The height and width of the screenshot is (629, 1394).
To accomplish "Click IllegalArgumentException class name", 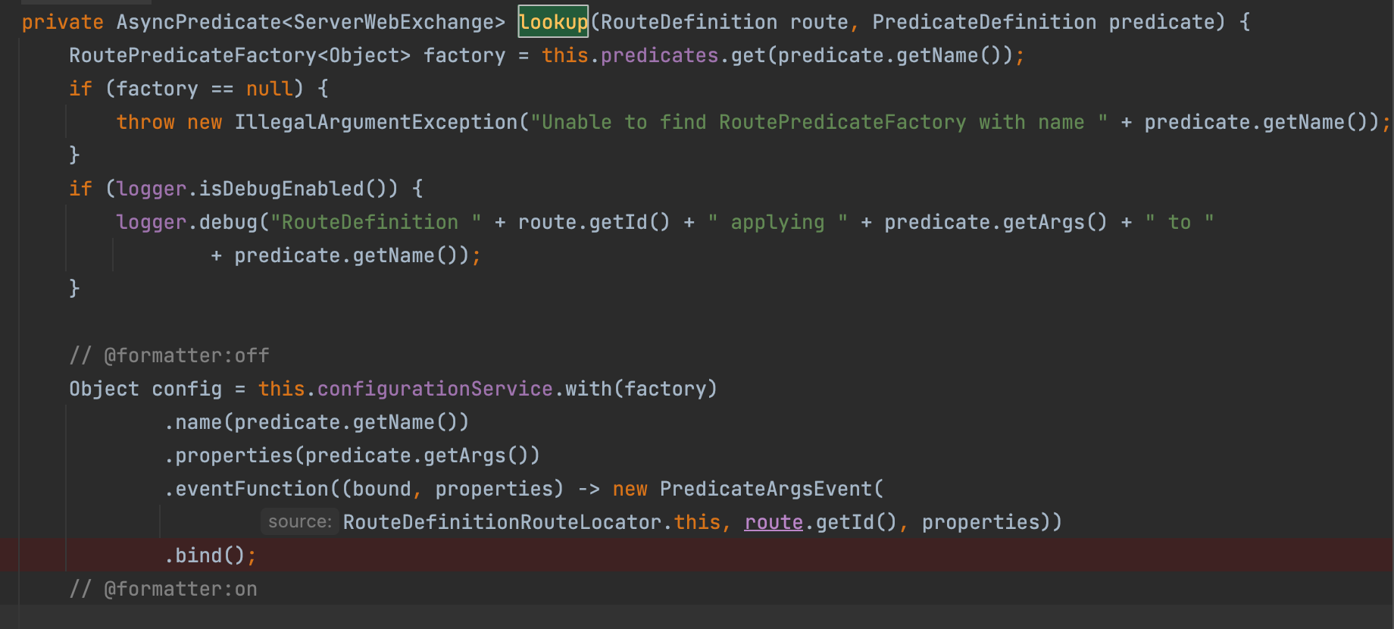I will [376, 122].
